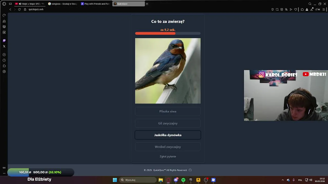Click the 160,51 zł donation goal bar

[41, 172]
